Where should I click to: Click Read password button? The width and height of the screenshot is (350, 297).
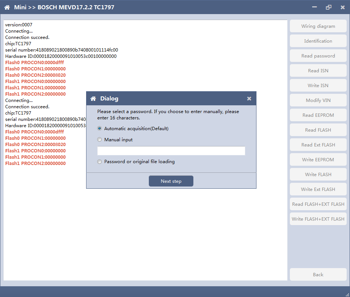coord(318,56)
